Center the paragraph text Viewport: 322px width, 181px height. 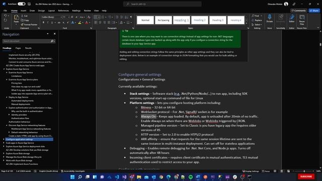tap(100, 22)
